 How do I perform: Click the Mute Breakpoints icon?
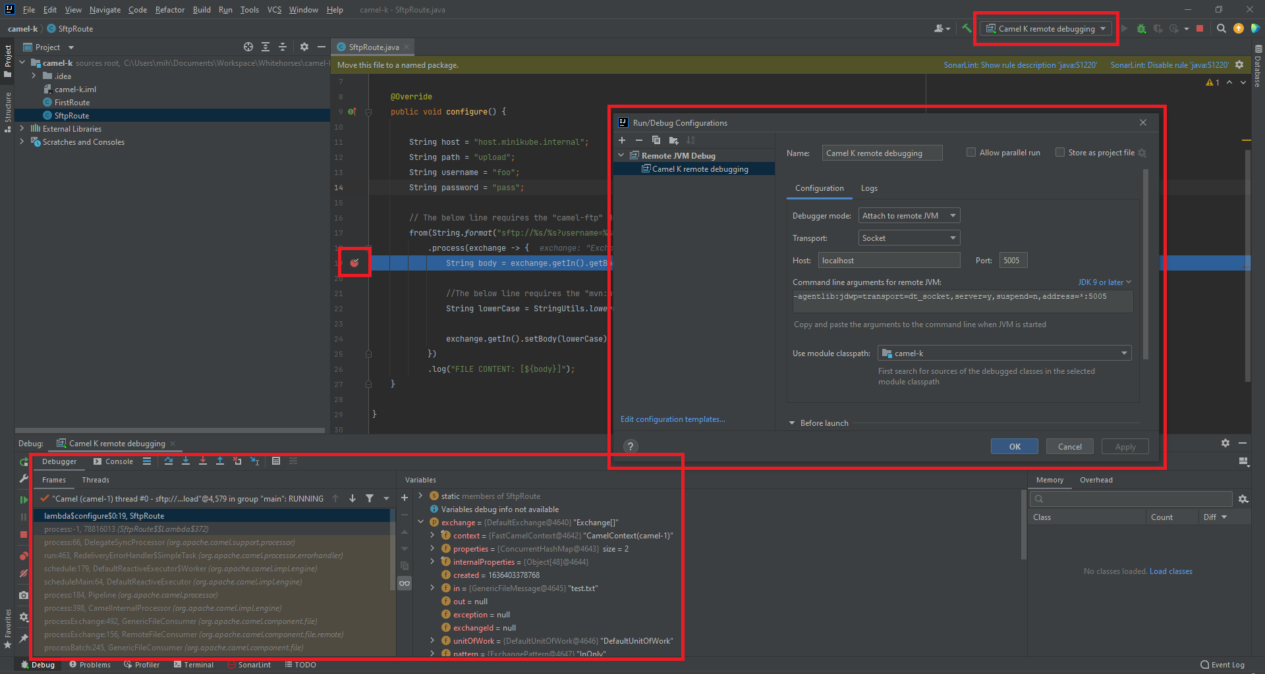click(x=24, y=573)
